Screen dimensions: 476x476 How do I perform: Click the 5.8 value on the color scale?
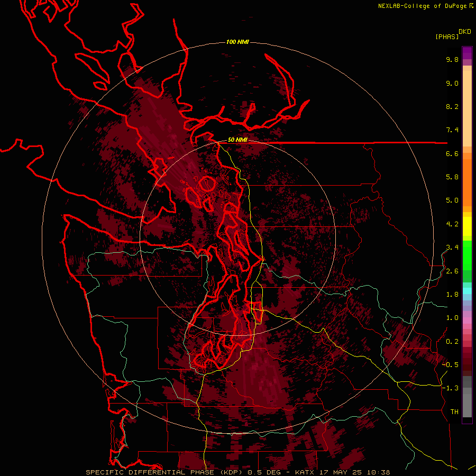click(x=452, y=177)
